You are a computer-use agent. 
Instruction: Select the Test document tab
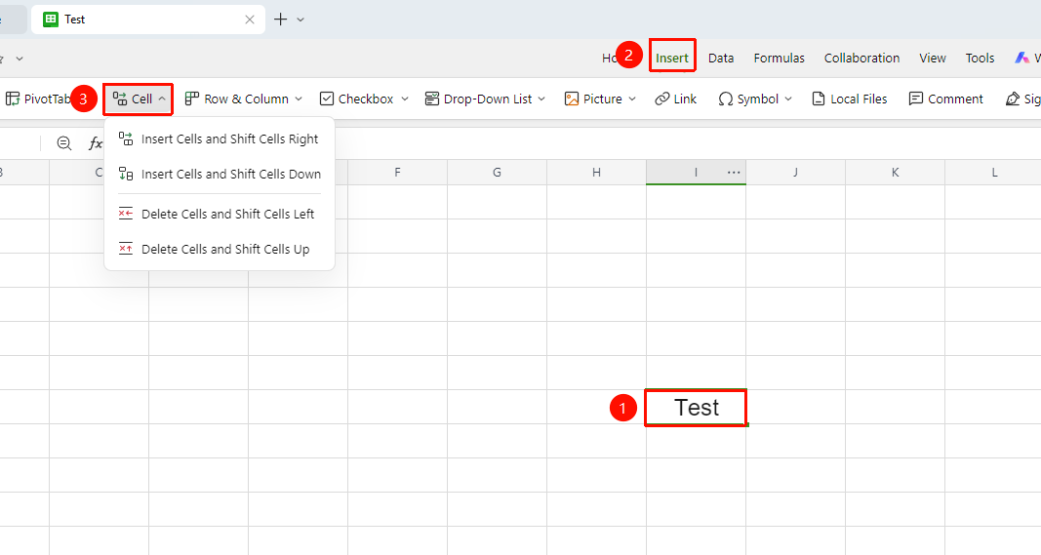pyautogui.click(x=148, y=20)
